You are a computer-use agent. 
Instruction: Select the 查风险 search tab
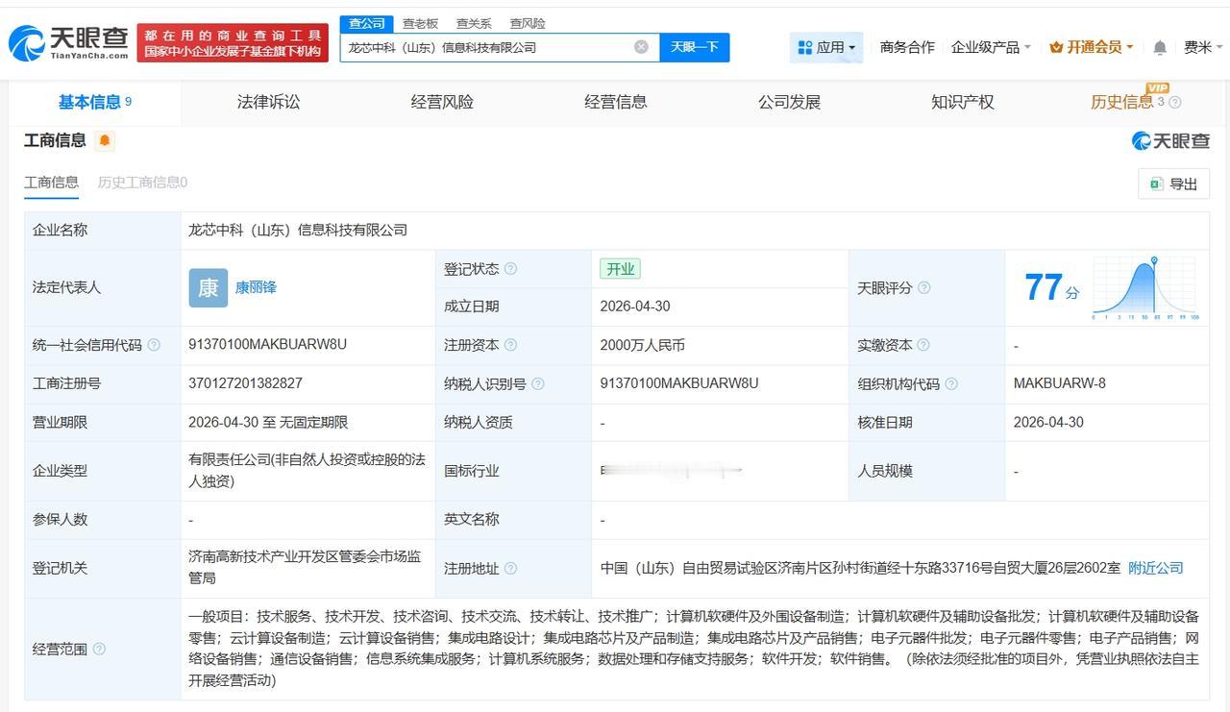(528, 23)
